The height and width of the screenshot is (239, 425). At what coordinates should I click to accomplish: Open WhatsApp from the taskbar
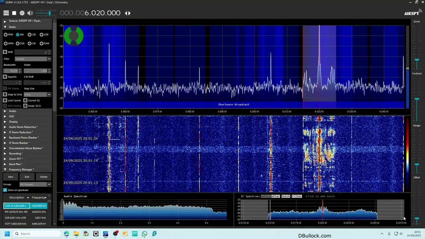tap(144, 234)
